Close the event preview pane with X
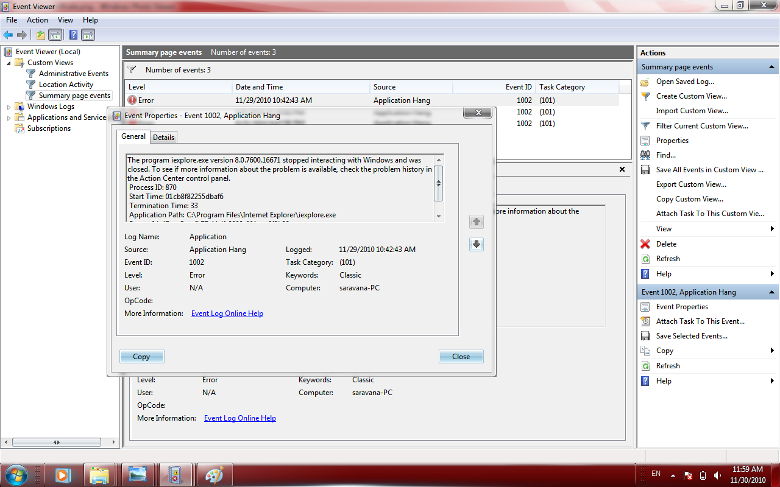 click(622, 170)
